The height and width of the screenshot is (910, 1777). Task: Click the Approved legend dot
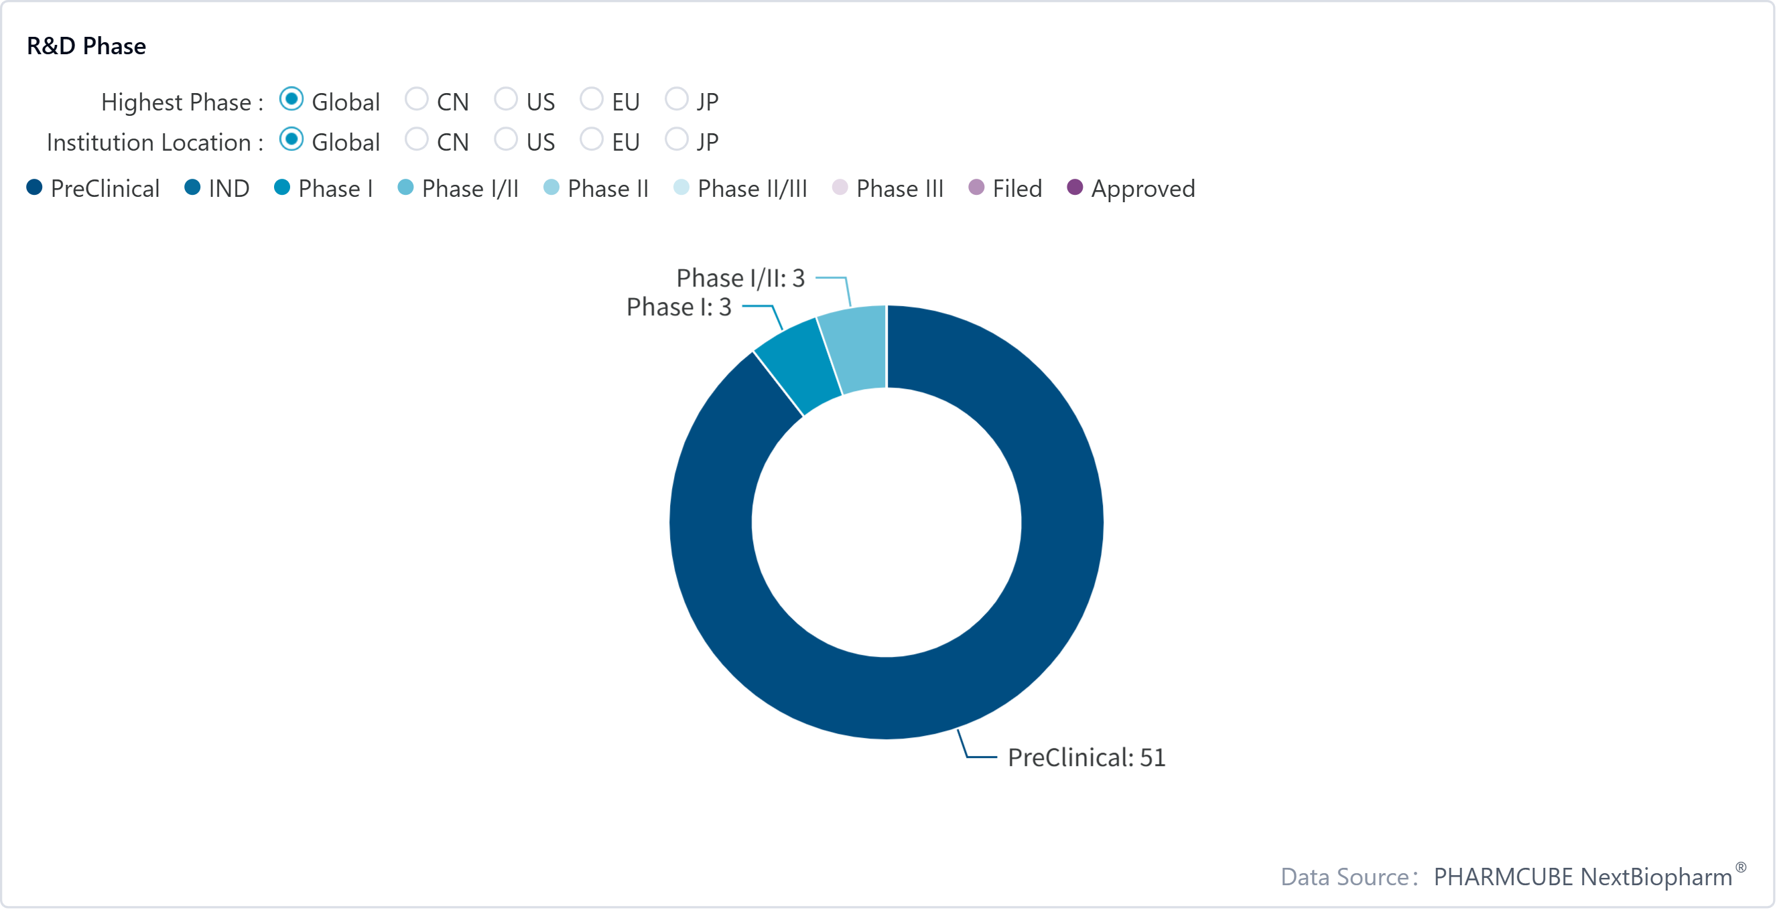1075,188
